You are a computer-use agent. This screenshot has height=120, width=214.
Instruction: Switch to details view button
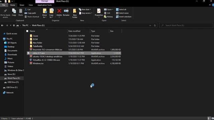click(209, 119)
